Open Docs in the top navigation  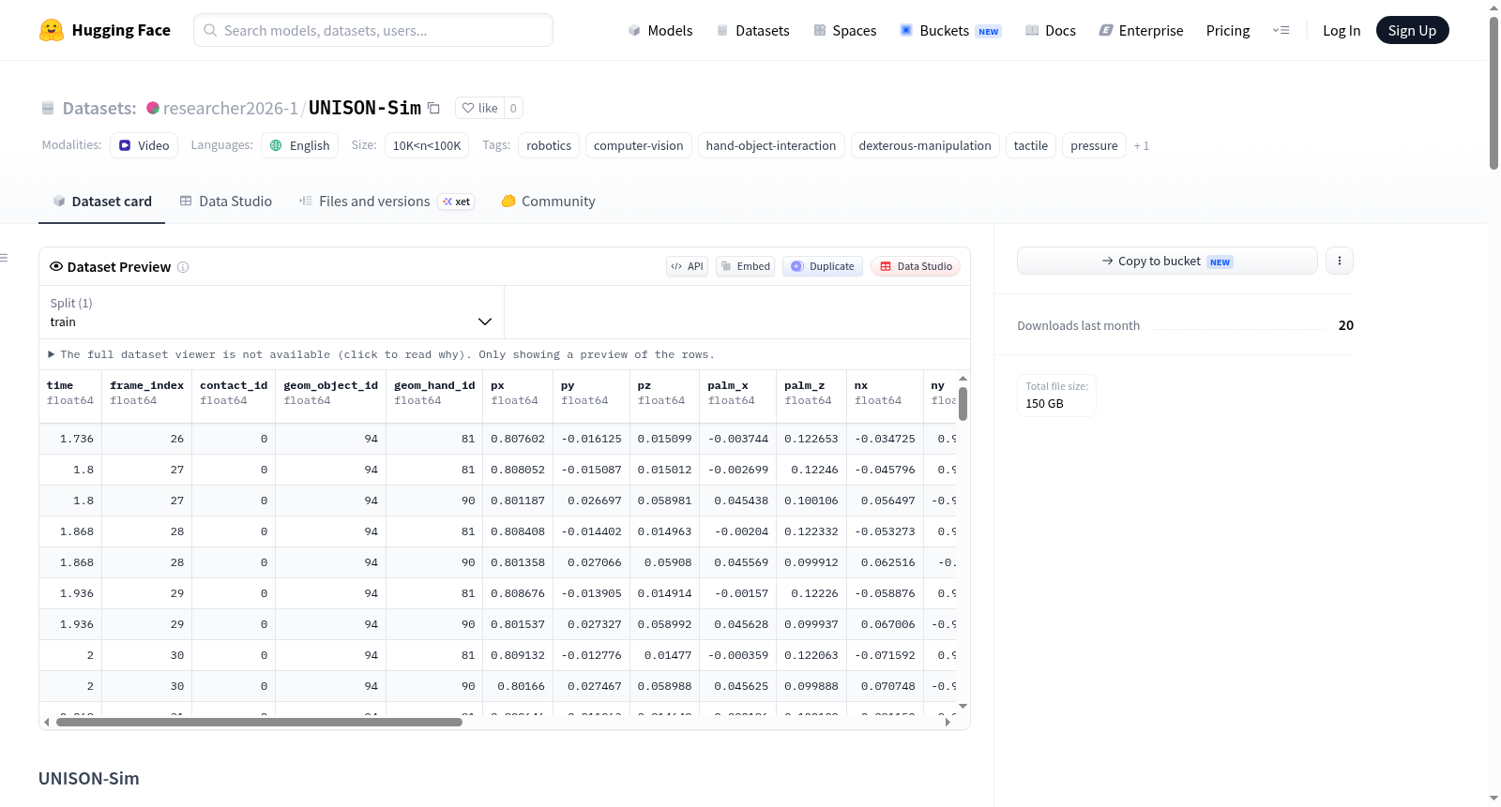click(x=1050, y=30)
